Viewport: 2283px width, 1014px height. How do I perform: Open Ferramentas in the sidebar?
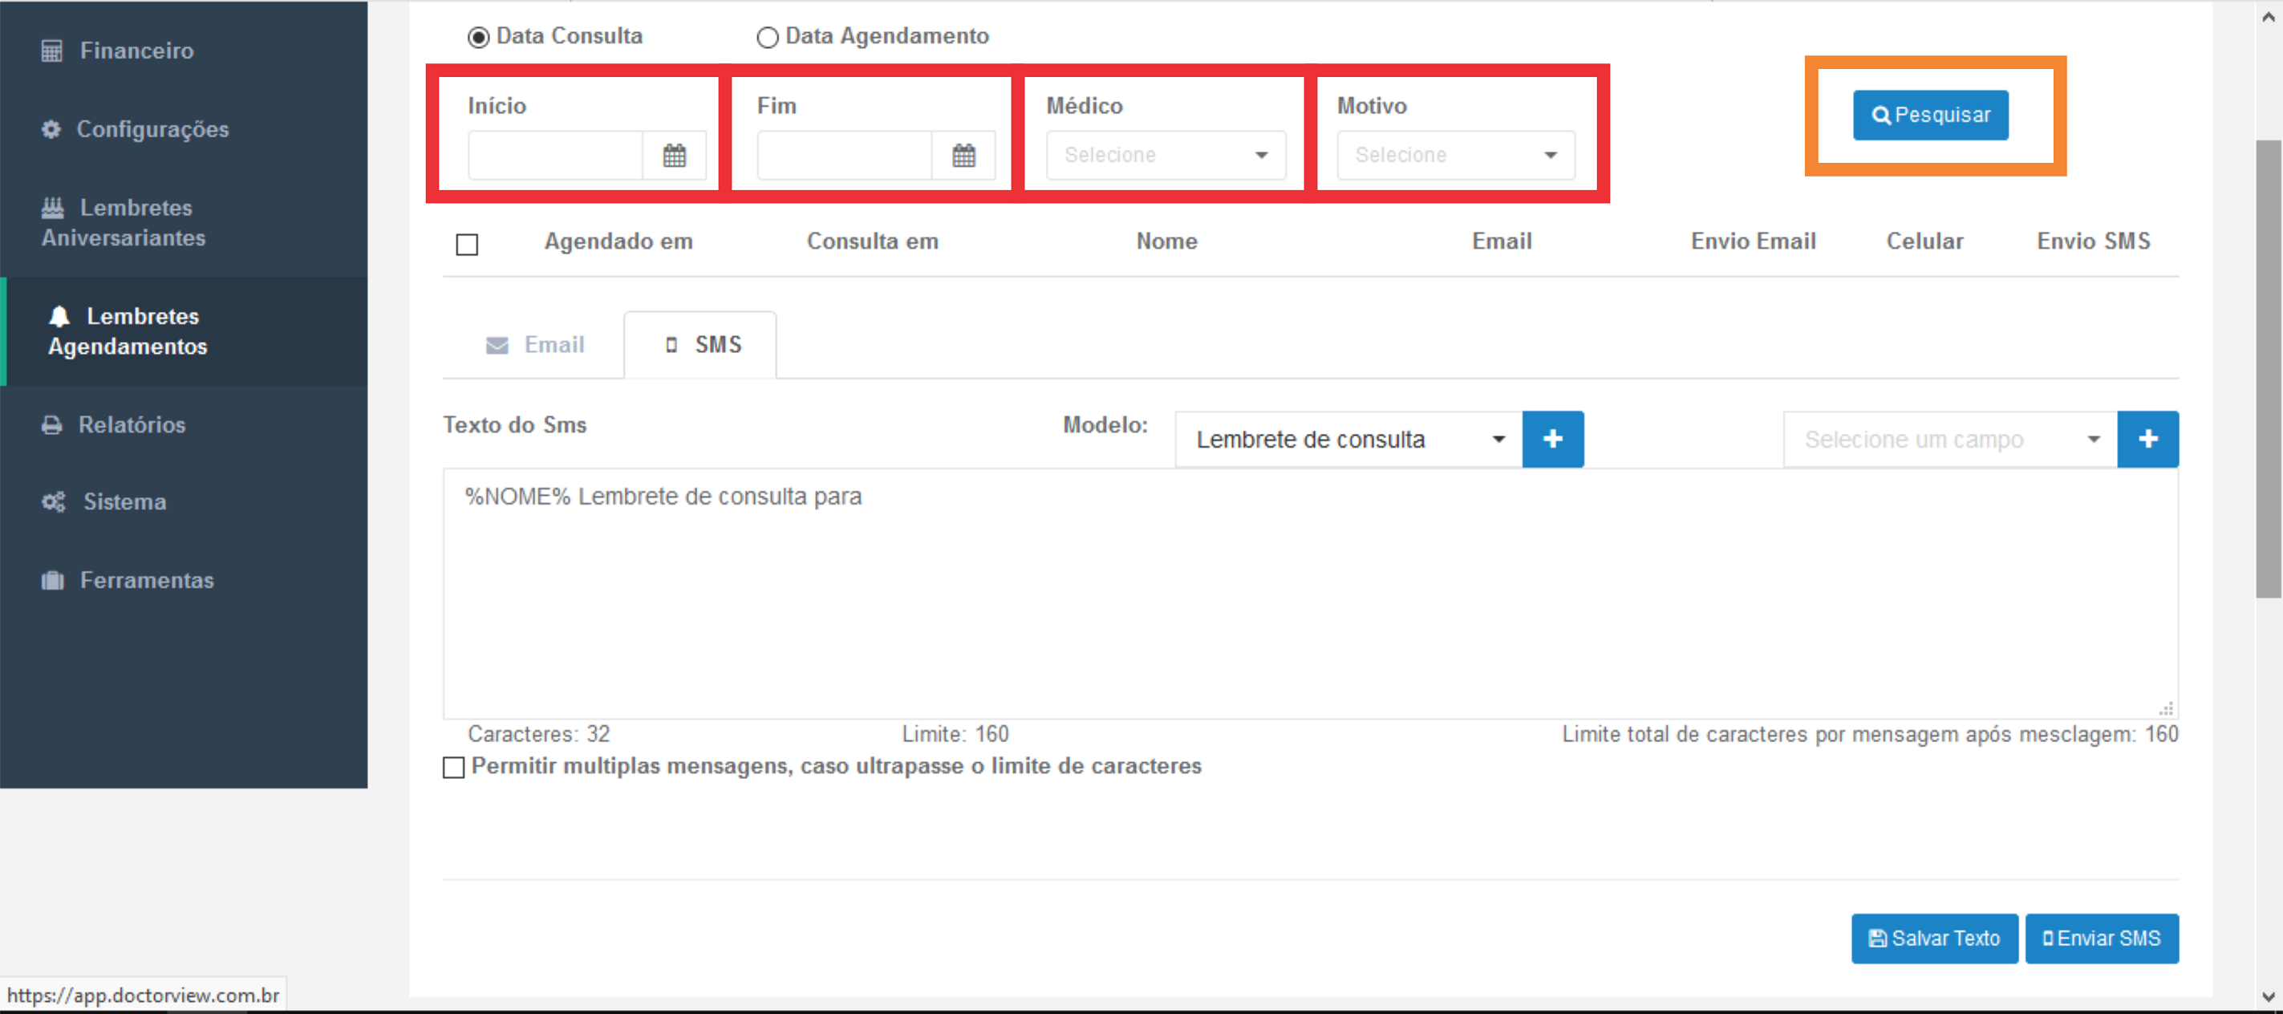click(146, 580)
